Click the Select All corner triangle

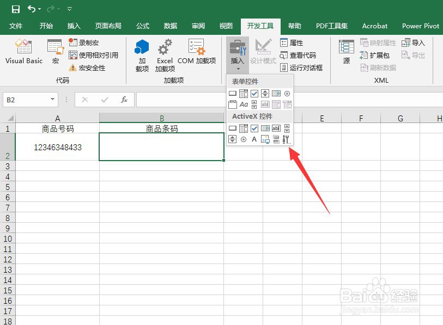(10, 118)
